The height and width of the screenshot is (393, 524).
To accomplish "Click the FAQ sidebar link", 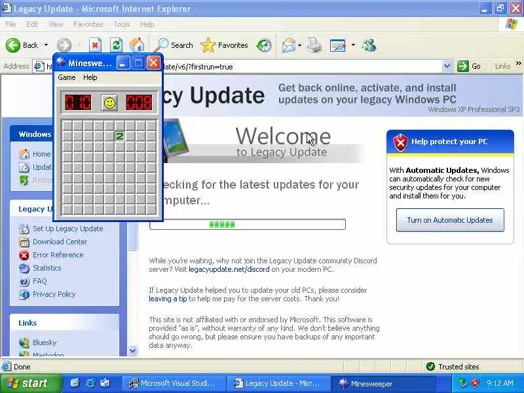I will (40, 281).
